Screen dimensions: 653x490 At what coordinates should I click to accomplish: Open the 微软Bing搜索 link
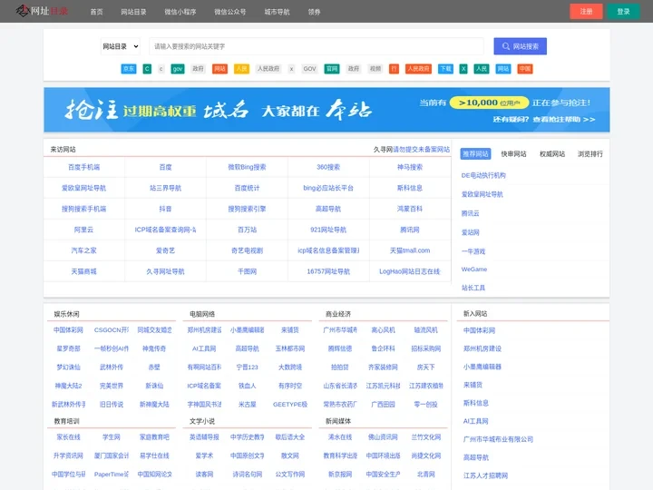(x=247, y=167)
